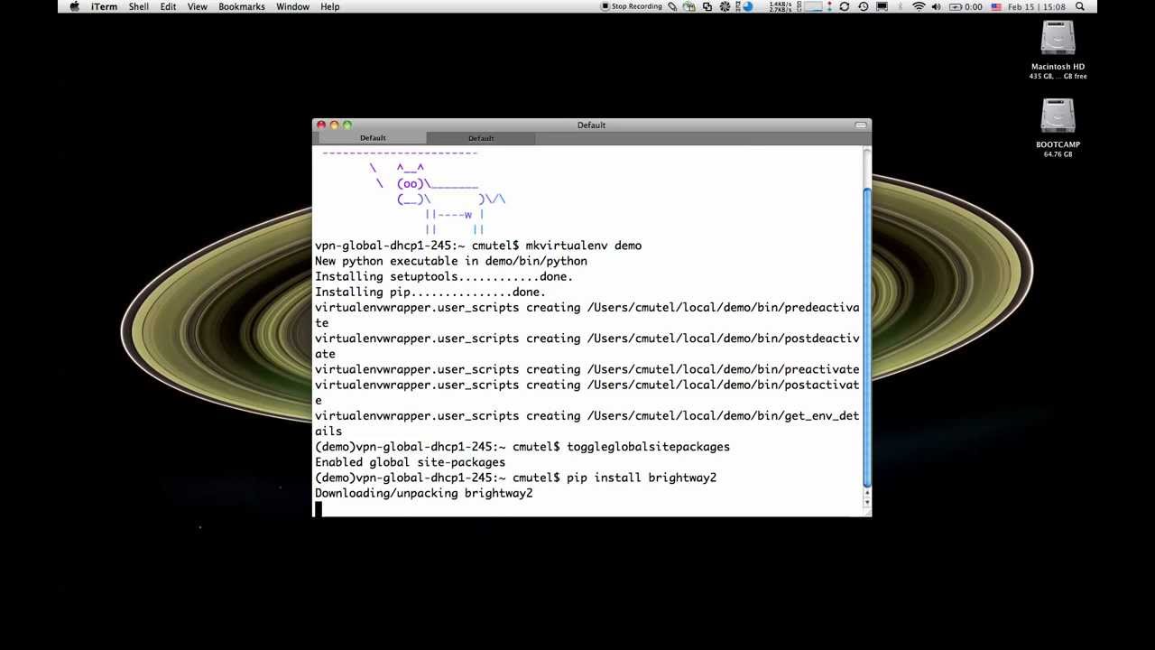
Task: Click 'New python executable' output line
Action: 451,261
